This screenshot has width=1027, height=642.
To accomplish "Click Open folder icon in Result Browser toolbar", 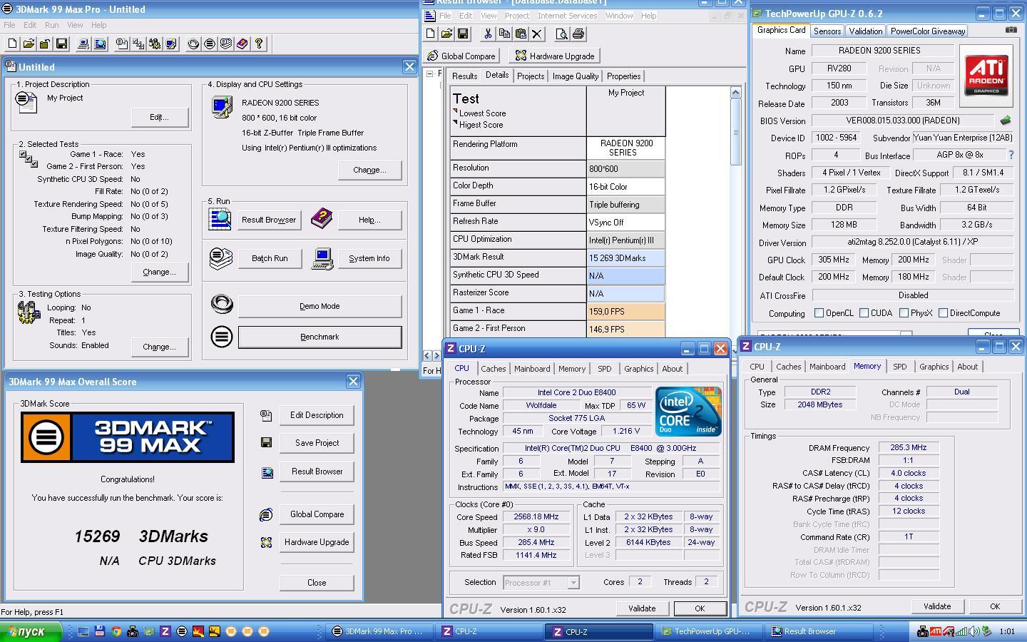I will click(x=446, y=34).
